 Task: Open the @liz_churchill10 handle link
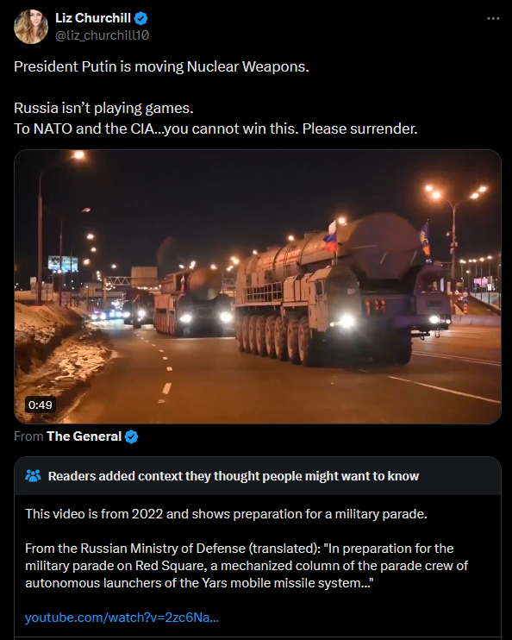coord(102,36)
